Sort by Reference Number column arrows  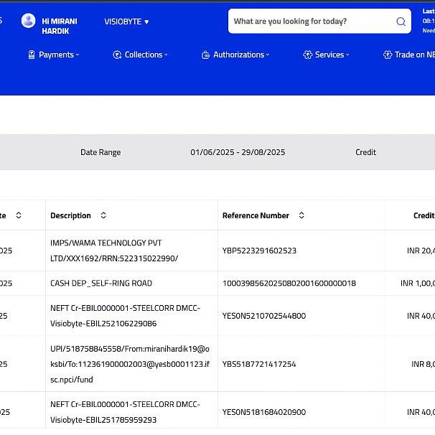pos(301,215)
